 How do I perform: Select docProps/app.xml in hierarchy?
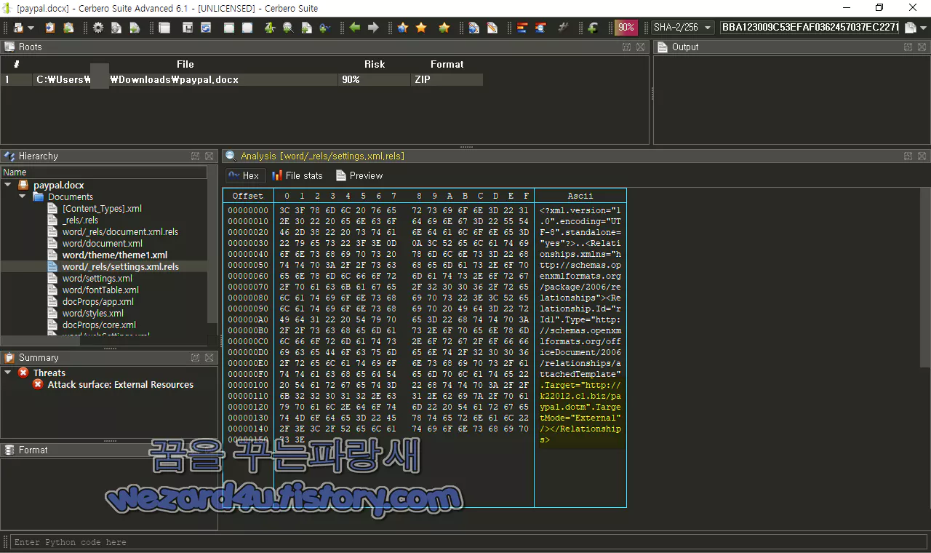pyautogui.click(x=98, y=301)
